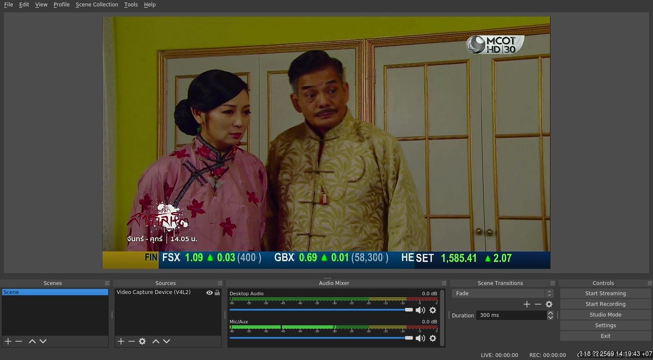Click the Desktop Audio volume slider
Viewport: 653px width, 360px height.
click(321, 310)
